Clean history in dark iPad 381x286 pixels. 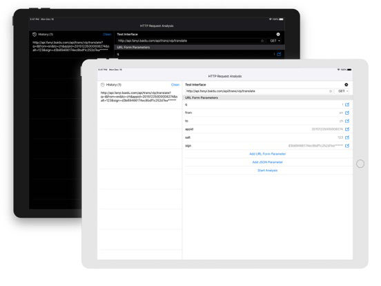pos(107,35)
